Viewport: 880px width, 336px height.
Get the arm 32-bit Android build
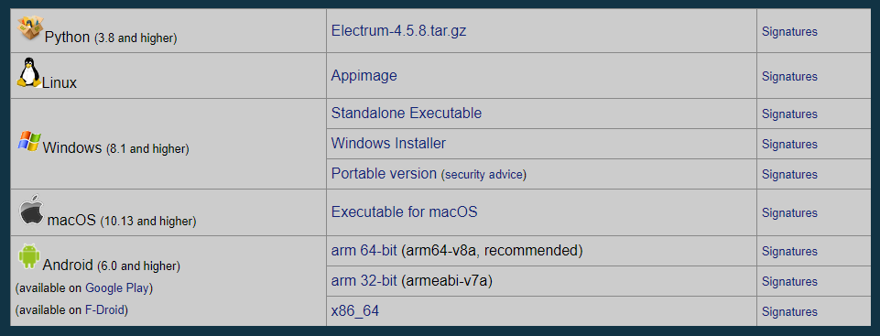364,280
